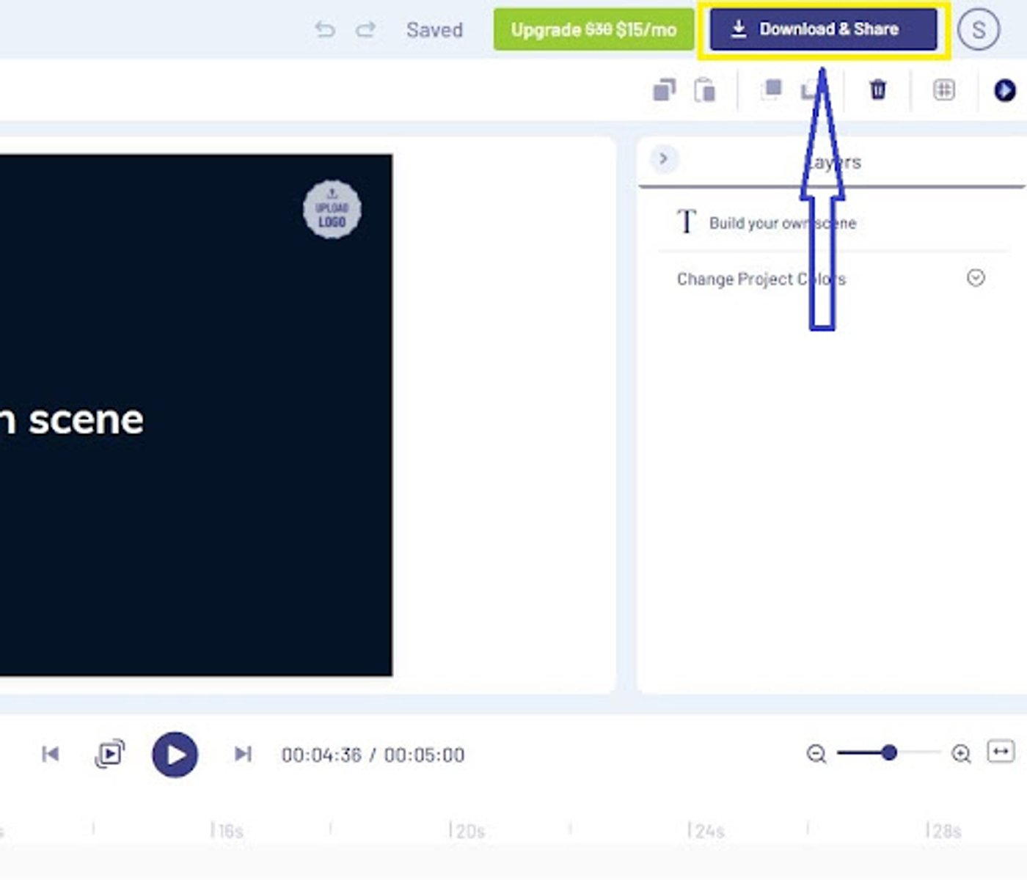Select the Copy scene icon
Viewport: 1027px width, 880px height.
pyautogui.click(x=664, y=89)
